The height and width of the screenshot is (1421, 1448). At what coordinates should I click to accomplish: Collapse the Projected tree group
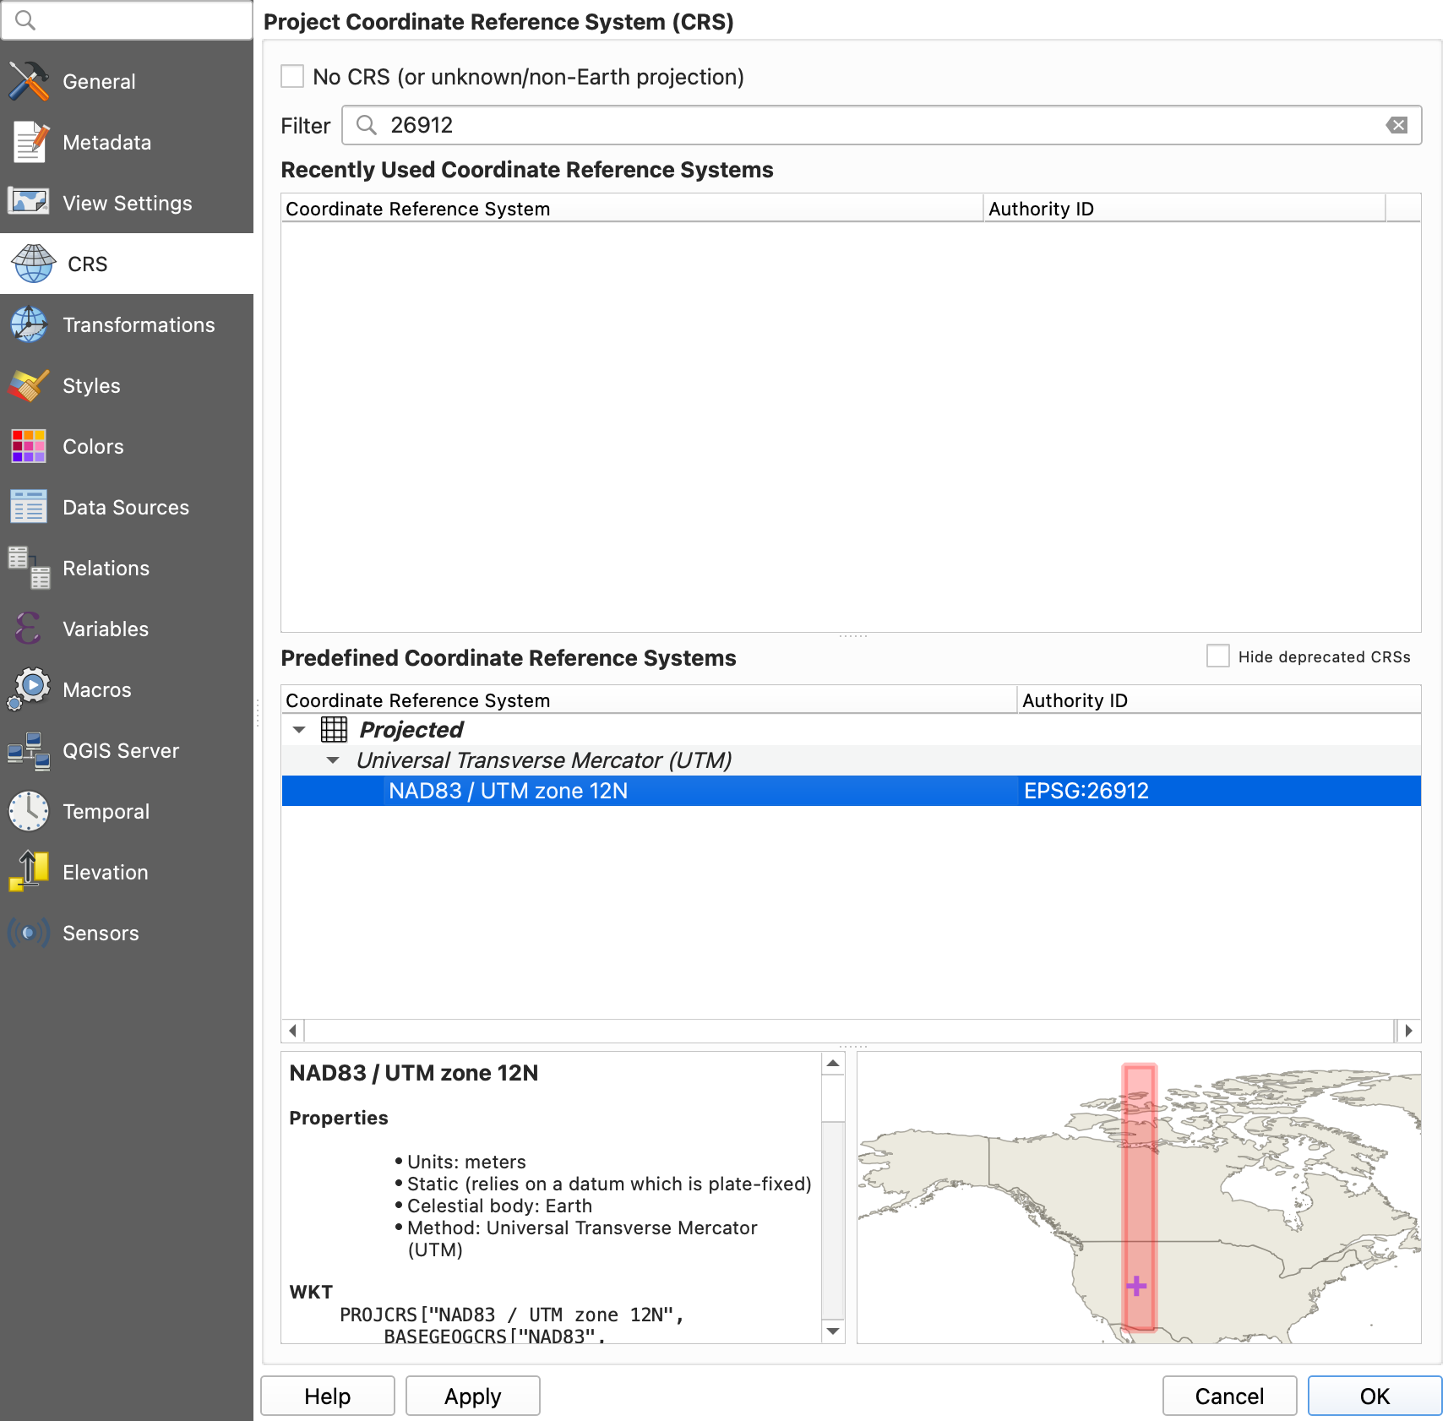tap(299, 729)
